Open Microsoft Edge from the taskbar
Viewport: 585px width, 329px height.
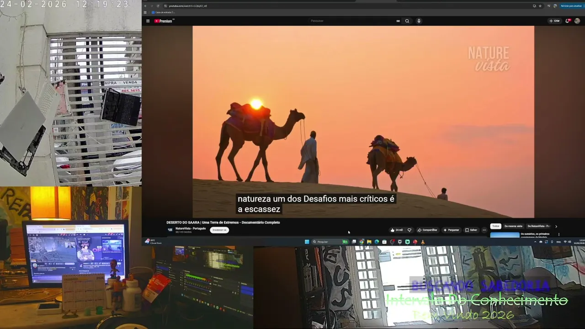377,242
